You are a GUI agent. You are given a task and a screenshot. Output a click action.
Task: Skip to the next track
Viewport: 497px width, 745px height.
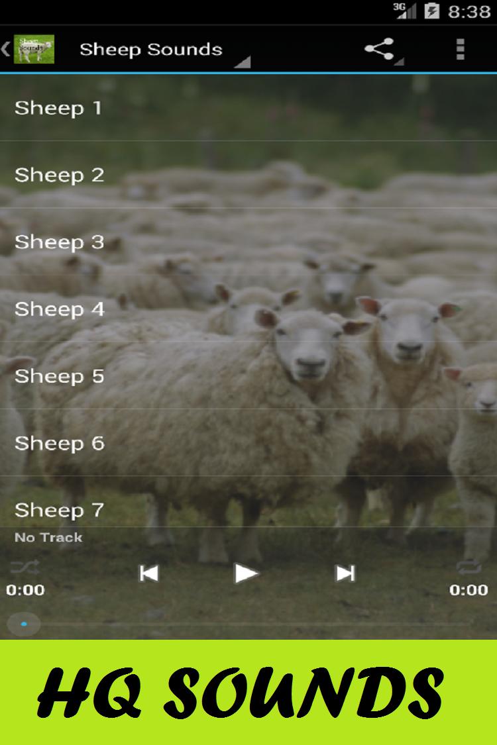(x=345, y=573)
